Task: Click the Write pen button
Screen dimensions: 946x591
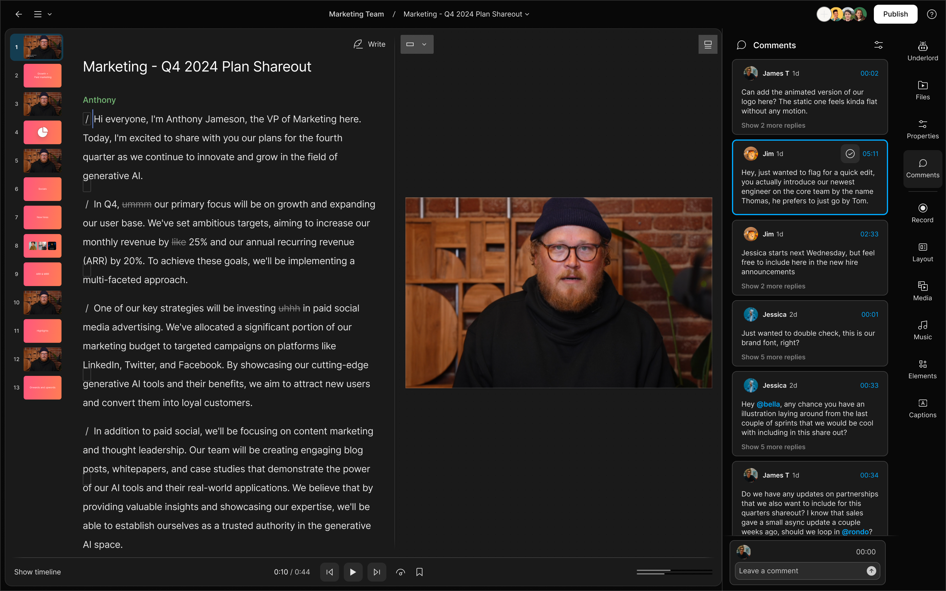Action: tap(370, 44)
